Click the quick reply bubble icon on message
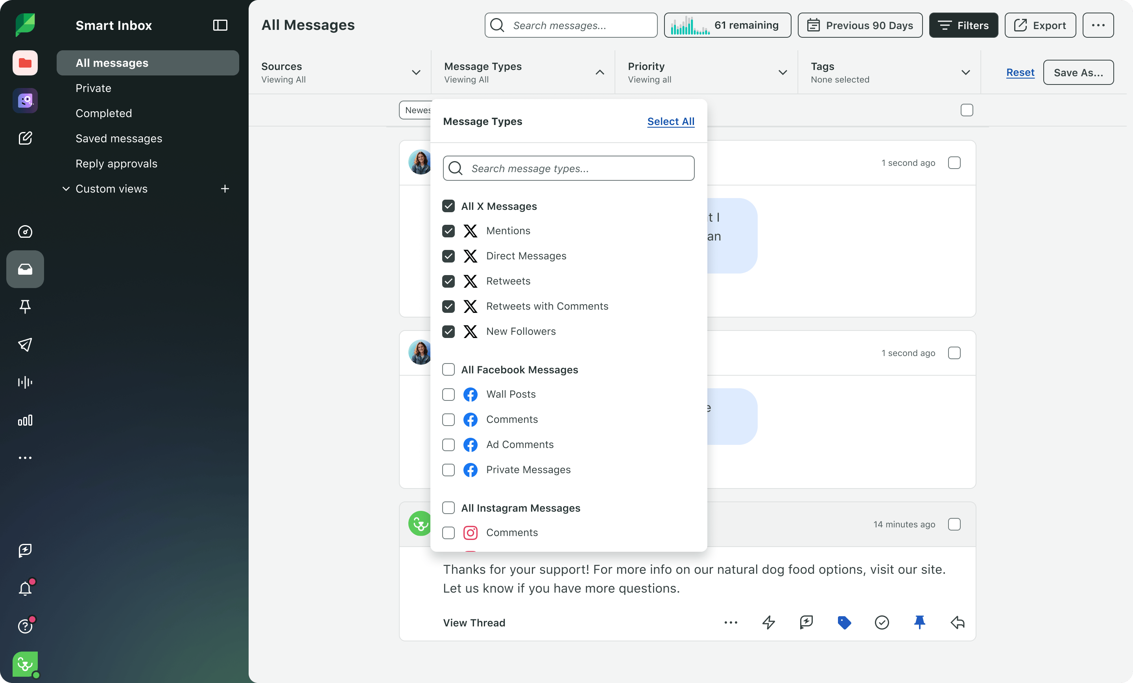The height and width of the screenshot is (683, 1133). coord(806,622)
